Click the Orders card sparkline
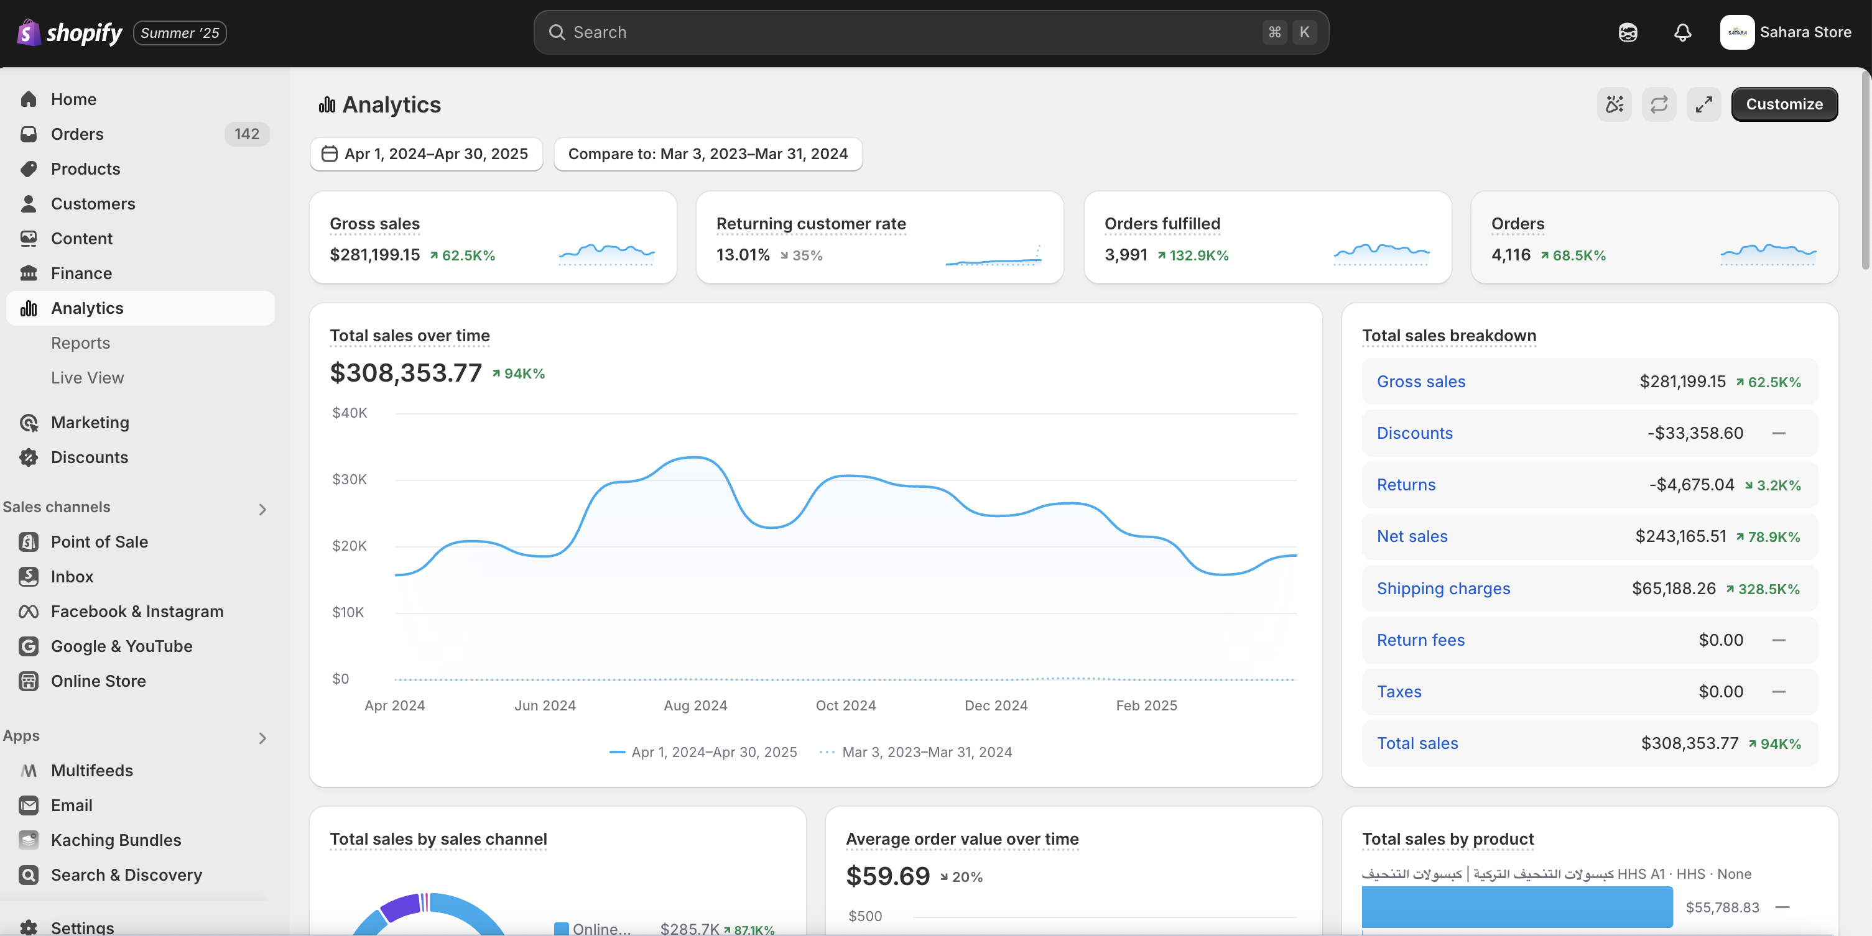The height and width of the screenshot is (936, 1872). tap(1768, 254)
